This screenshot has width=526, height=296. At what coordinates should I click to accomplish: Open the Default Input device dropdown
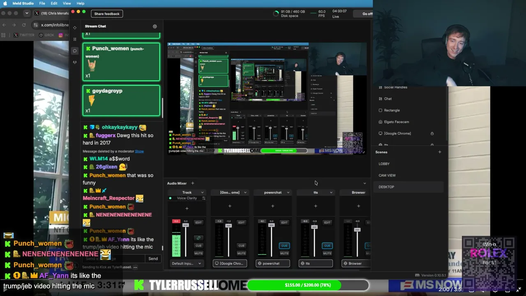187,264
